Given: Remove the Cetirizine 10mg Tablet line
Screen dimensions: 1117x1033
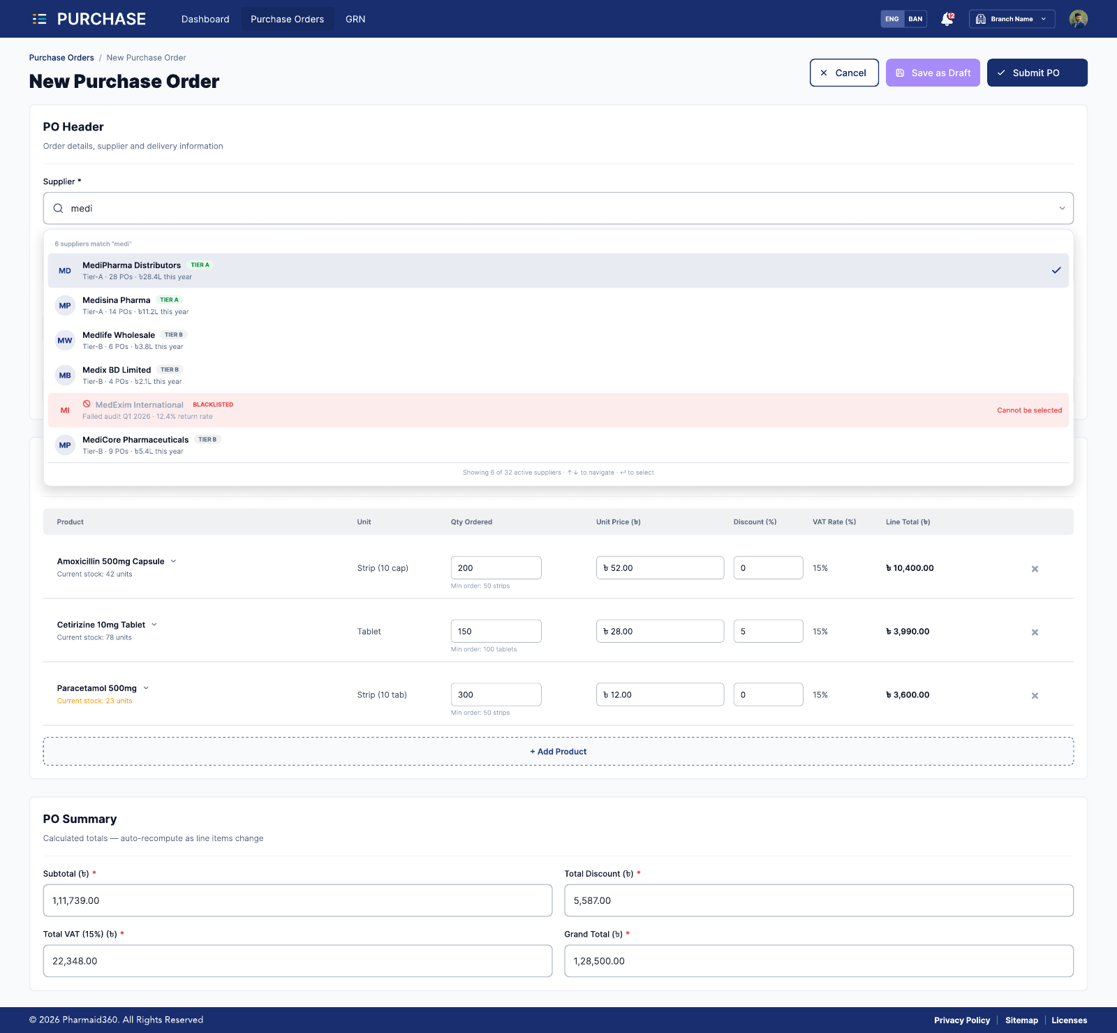Looking at the screenshot, I should [x=1035, y=632].
